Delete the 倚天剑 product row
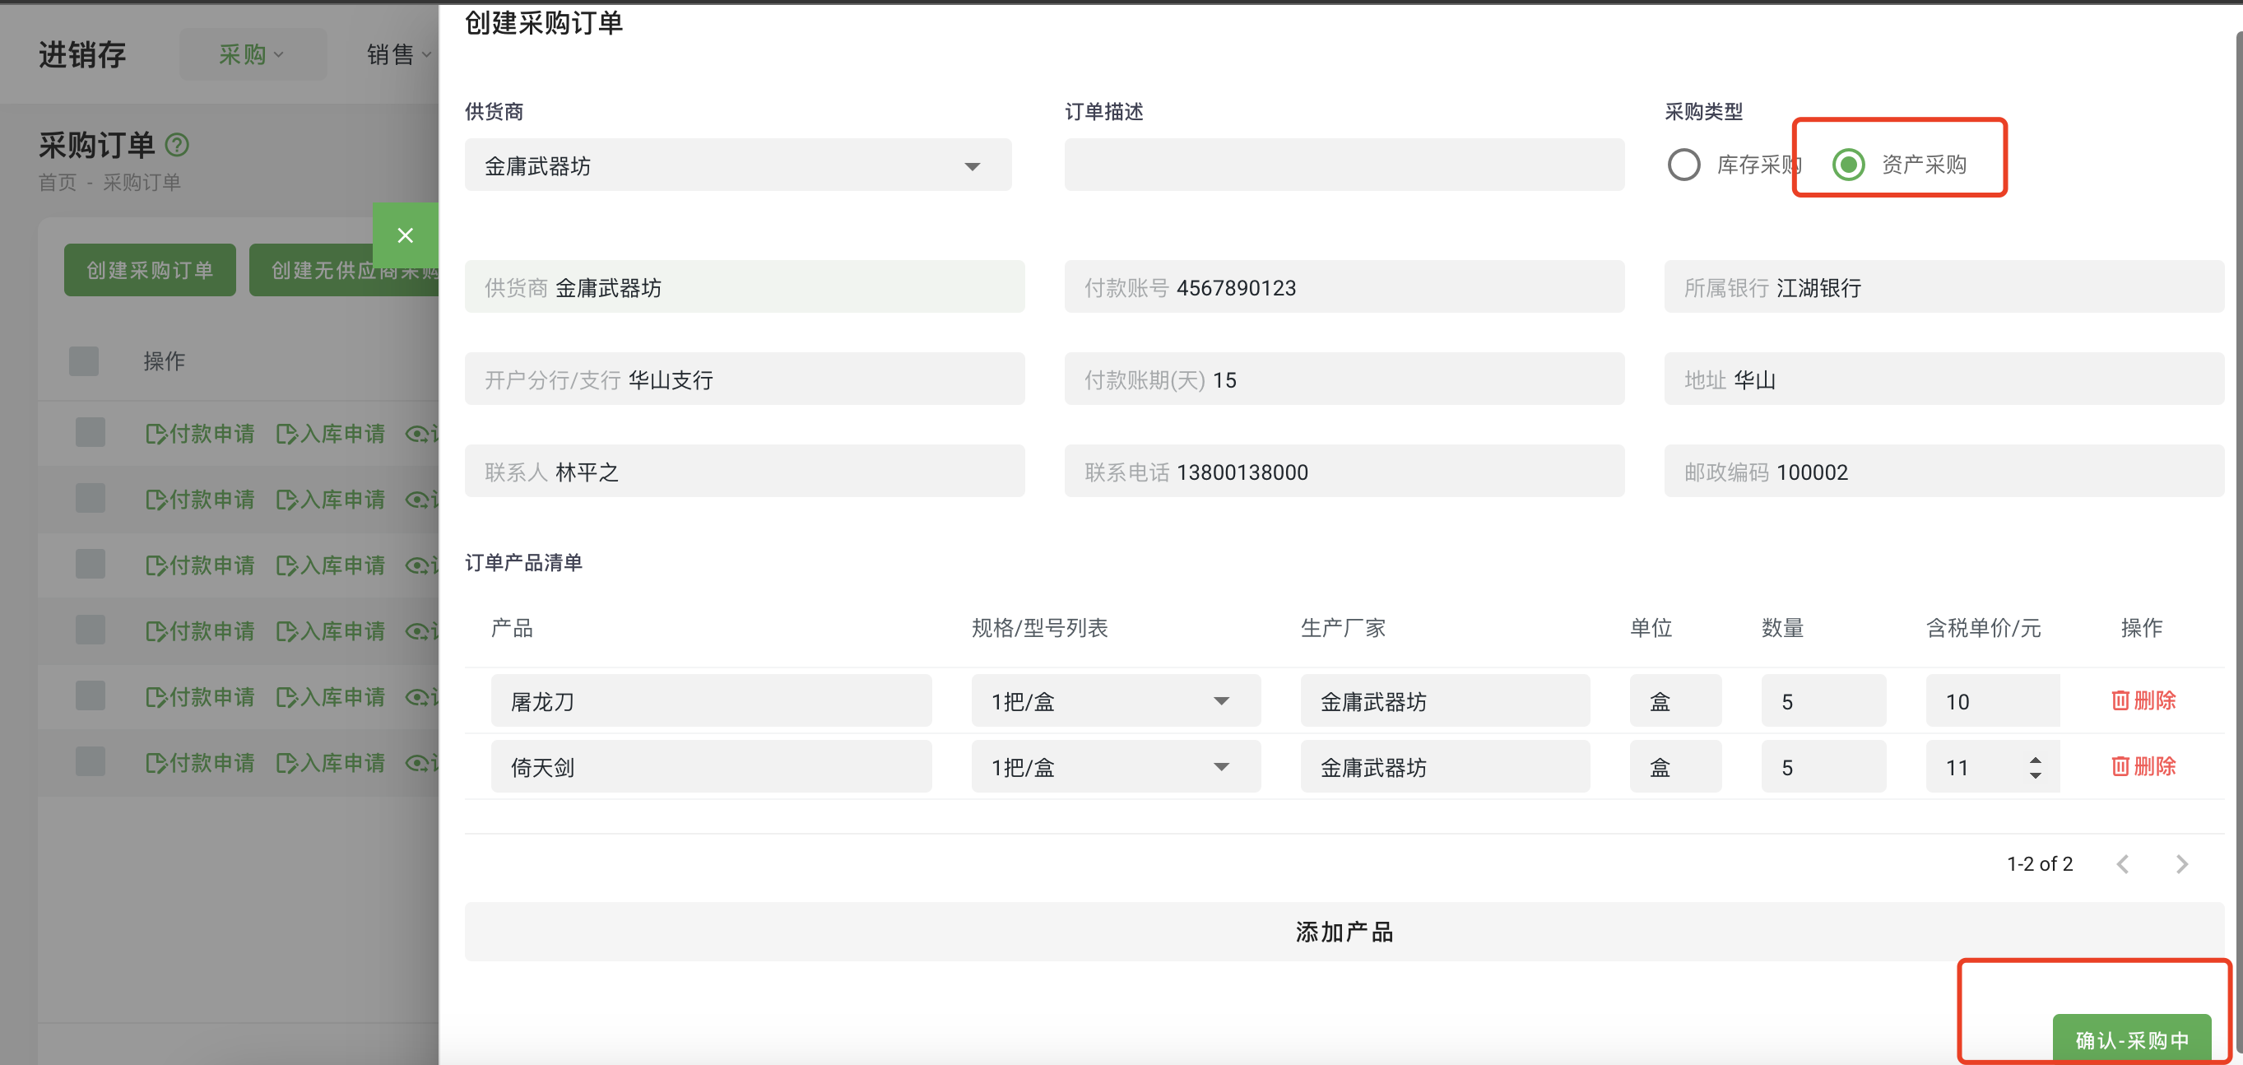Viewport: 2243px width, 1065px height. (x=2143, y=766)
